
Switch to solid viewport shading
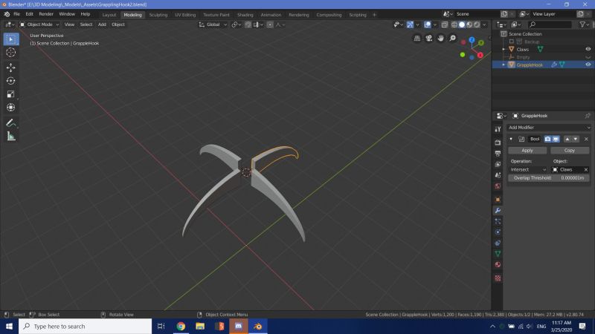click(462, 24)
